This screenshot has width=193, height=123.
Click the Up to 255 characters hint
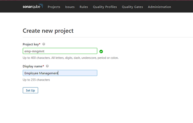click(x=36, y=80)
